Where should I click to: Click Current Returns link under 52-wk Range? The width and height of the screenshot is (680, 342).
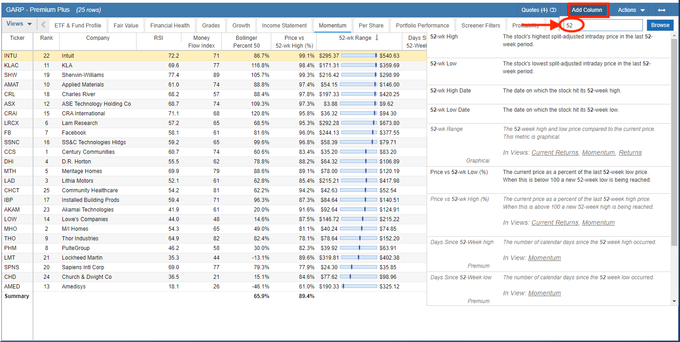555,152
